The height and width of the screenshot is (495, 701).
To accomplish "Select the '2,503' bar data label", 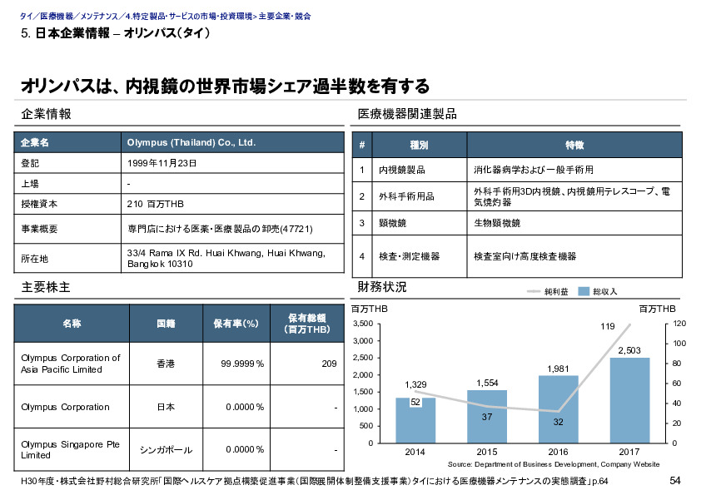I will pos(629,350).
